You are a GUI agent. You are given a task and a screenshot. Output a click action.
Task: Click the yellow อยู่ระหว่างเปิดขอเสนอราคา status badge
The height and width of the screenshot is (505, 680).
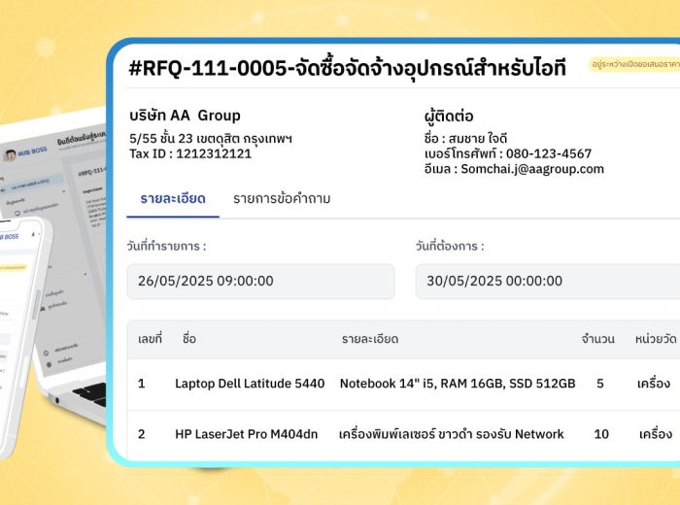click(634, 65)
